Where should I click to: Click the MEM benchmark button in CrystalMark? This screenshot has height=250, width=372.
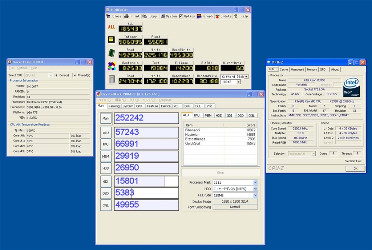pos(106,156)
